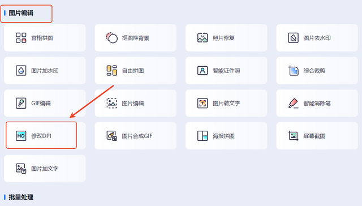Open the 宫格拼图 grid collage tool
362x206 pixels.
point(45,38)
